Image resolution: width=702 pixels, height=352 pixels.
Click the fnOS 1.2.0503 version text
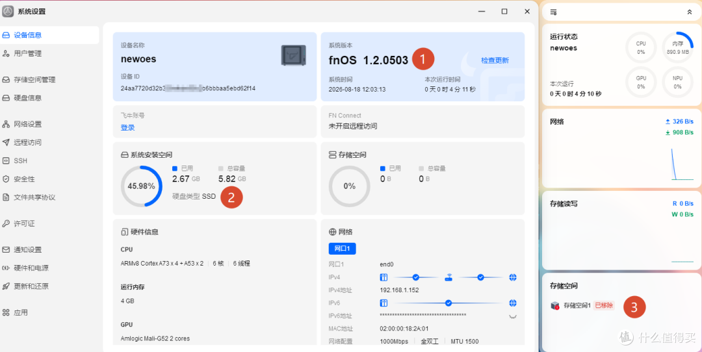[x=369, y=60]
